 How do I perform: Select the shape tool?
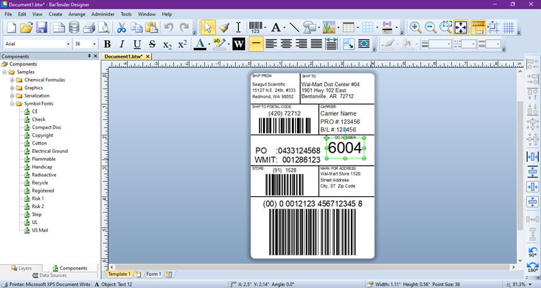(x=309, y=27)
